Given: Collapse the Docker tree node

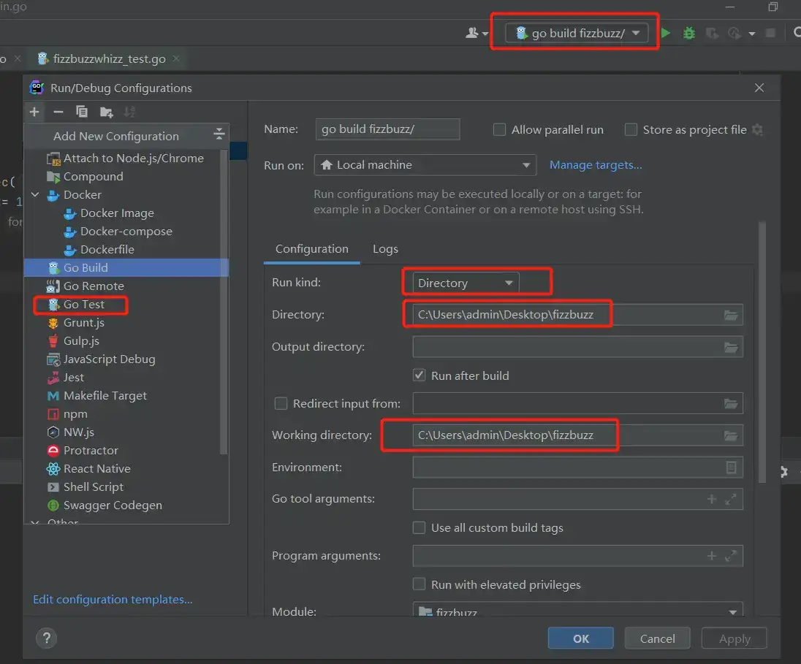Looking at the screenshot, I should tap(35, 194).
